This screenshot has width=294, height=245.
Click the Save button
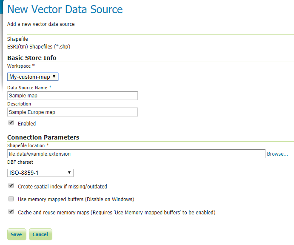(x=17, y=234)
